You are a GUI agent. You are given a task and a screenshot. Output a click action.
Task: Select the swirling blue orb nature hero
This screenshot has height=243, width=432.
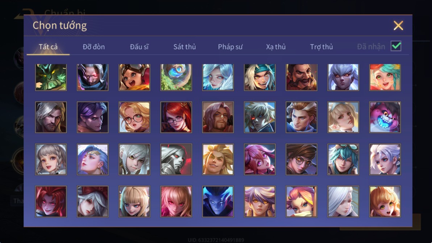176,77
